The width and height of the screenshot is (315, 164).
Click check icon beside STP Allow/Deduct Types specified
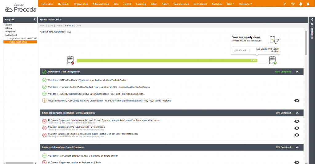point(44,80)
